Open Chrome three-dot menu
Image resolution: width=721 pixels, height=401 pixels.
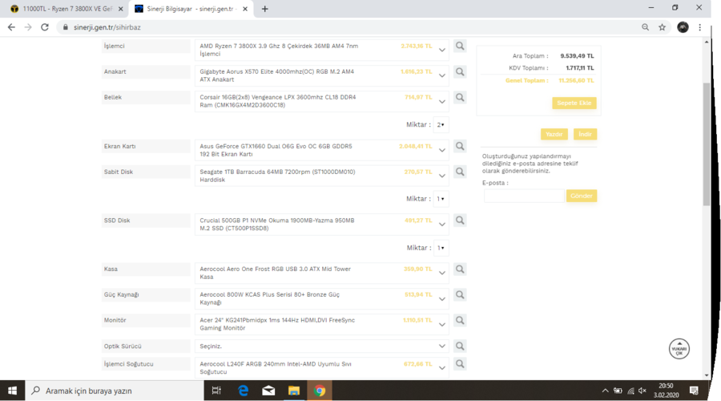[x=700, y=27]
